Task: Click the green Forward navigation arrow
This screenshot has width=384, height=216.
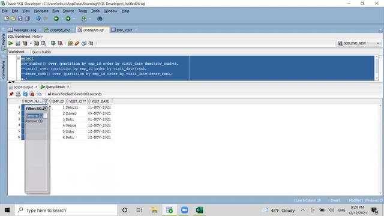Action: pos(68,19)
